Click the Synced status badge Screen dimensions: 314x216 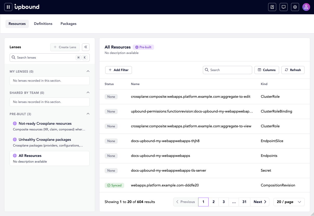[115, 185]
